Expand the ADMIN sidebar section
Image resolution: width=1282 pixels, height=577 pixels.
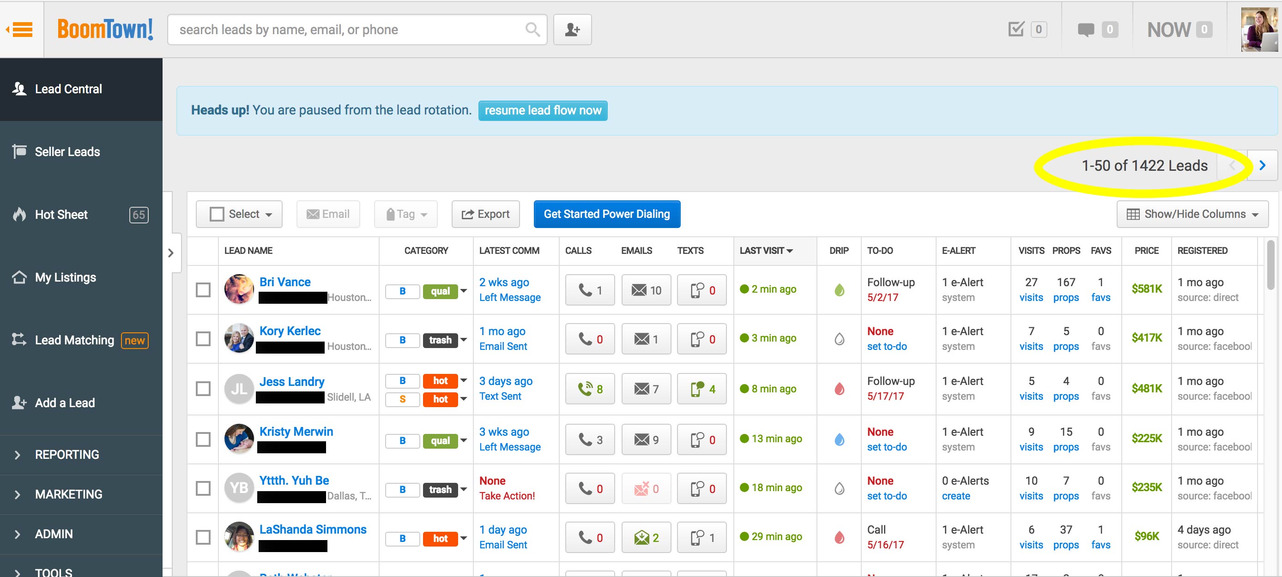(x=81, y=534)
